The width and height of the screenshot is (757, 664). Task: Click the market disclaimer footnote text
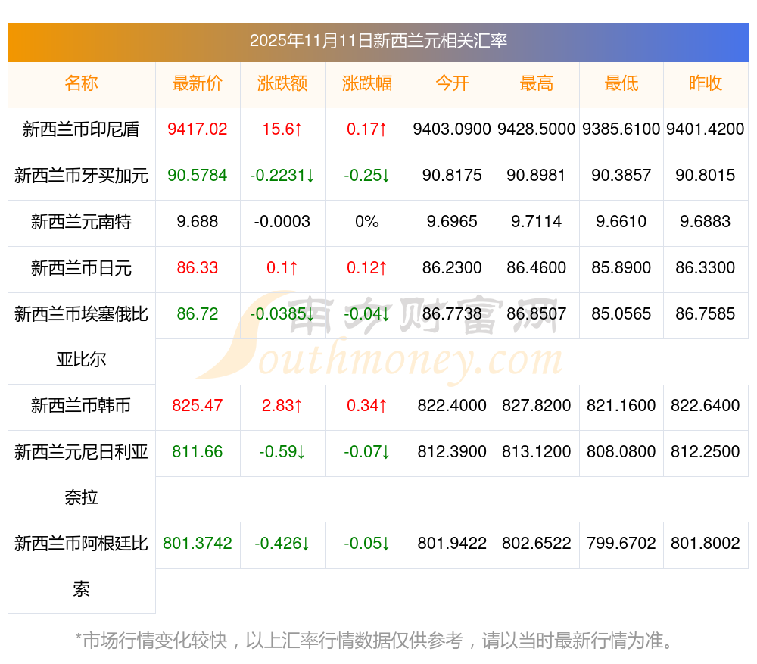[375, 641]
